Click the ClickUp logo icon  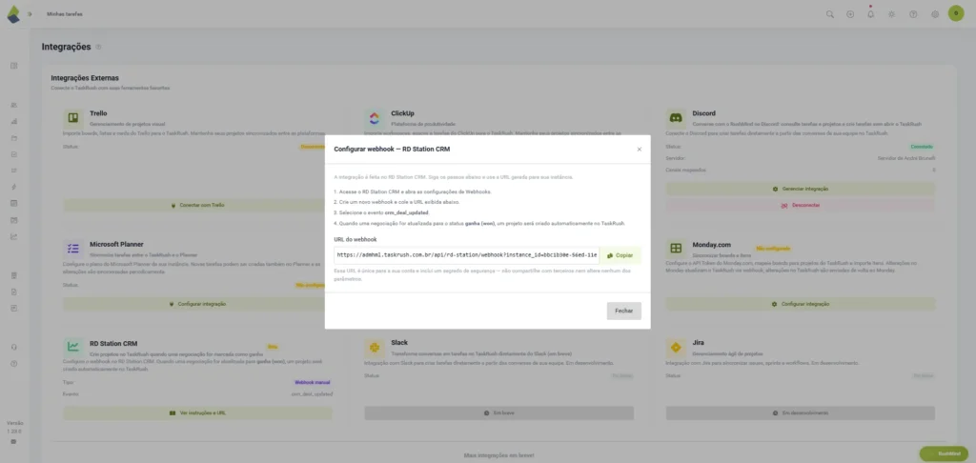(x=375, y=118)
